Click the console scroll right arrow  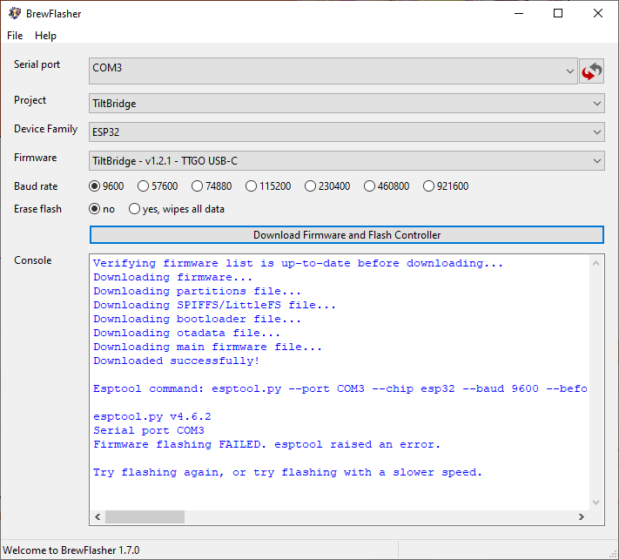tap(581, 516)
